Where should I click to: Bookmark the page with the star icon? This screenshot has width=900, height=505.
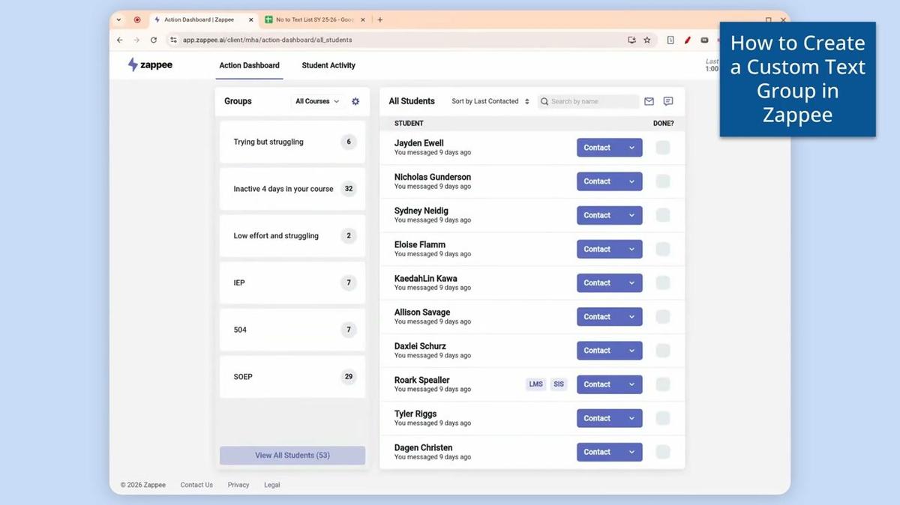(647, 40)
